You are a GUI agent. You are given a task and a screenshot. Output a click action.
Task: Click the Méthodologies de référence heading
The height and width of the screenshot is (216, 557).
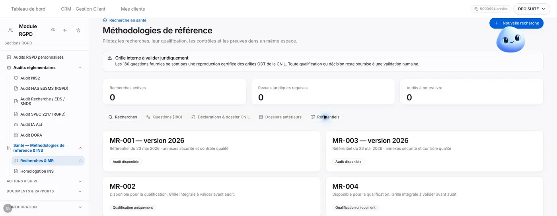(158, 31)
